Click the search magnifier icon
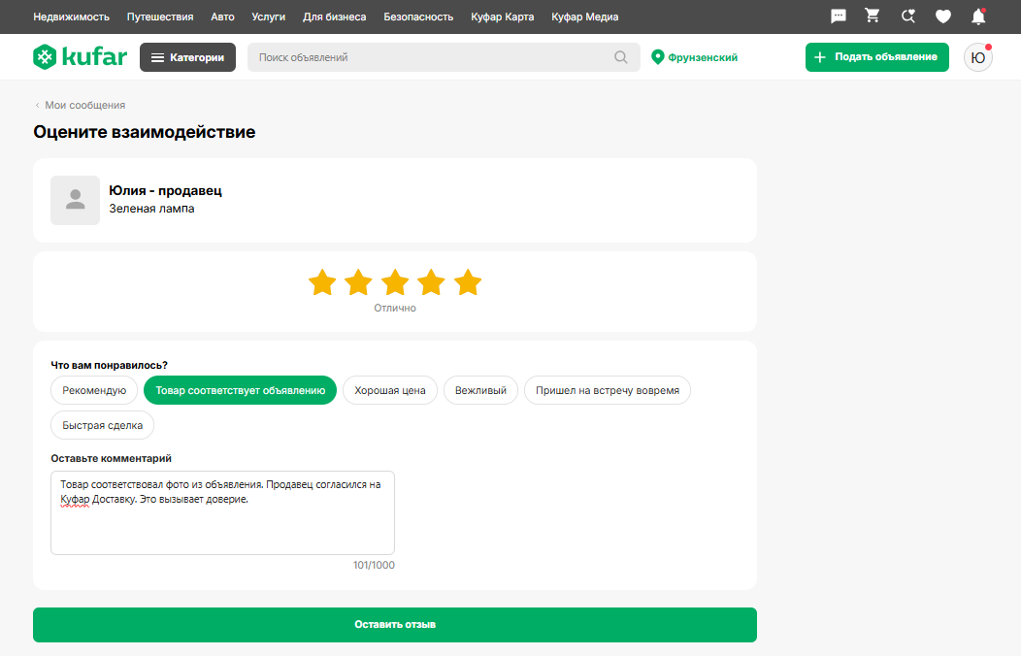Screen dimensions: 1021x656 [x=620, y=57]
